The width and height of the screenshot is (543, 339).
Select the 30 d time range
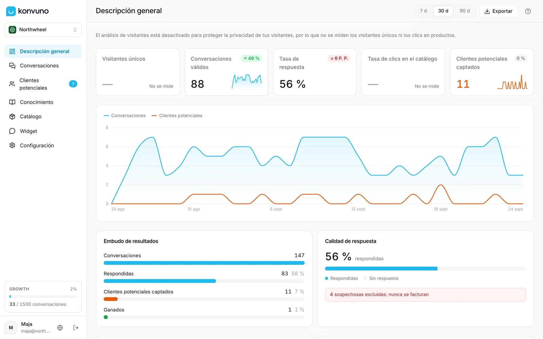coord(443,11)
